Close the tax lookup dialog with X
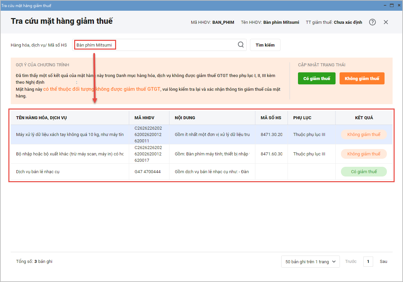This screenshot has height=282, width=403. tap(386, 22)
